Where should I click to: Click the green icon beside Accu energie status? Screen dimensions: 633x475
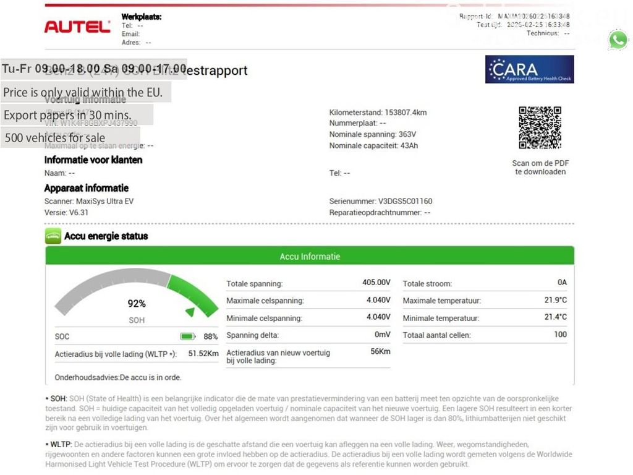[x=53, y=236]
